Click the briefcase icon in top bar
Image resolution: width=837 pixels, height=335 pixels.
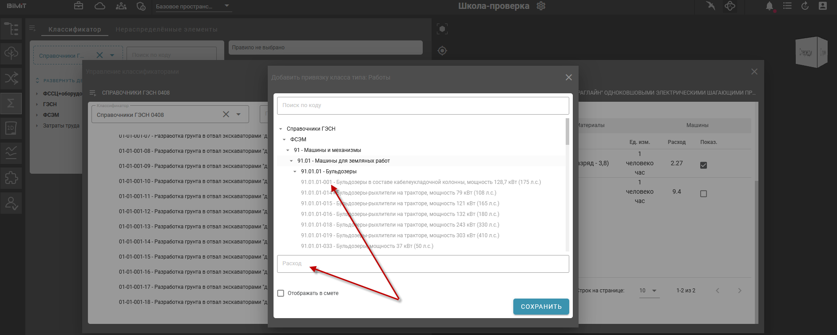point(79,6)
